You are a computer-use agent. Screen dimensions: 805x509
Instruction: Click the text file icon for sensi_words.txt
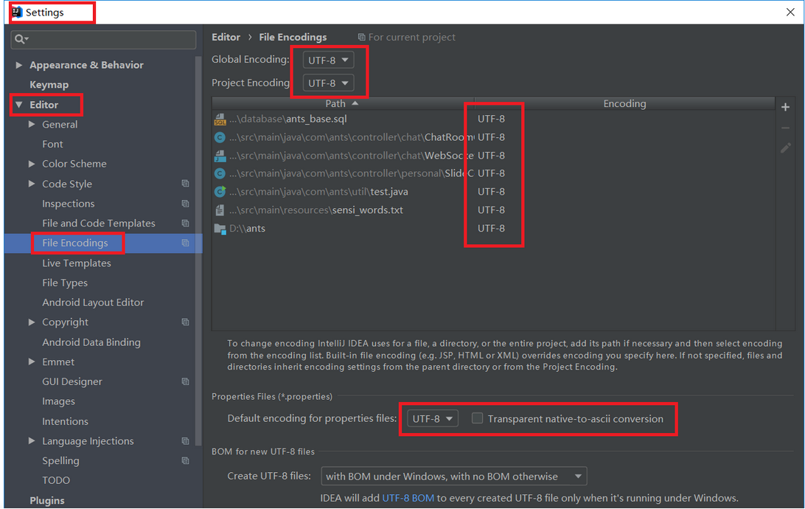(x=220, y=210)
